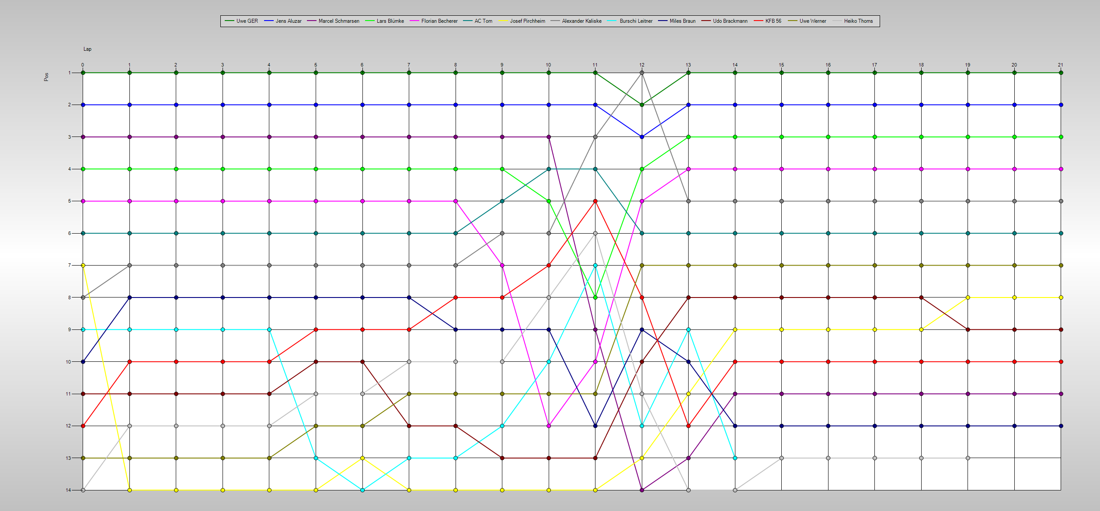Click lime green marker at lap 11 position 8

click(595, 297)
